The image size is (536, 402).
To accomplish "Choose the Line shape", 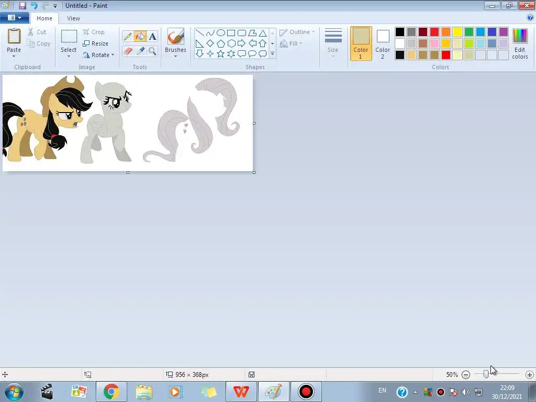I will coord(199,33).
